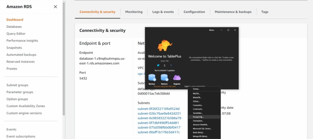Open subnet-00aff1b176b3d417c link

(x=159, y=132)
